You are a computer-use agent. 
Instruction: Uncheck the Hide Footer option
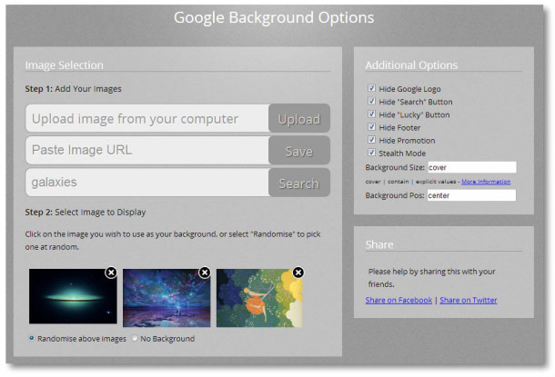pyautogui.click(x=371, y=127)
